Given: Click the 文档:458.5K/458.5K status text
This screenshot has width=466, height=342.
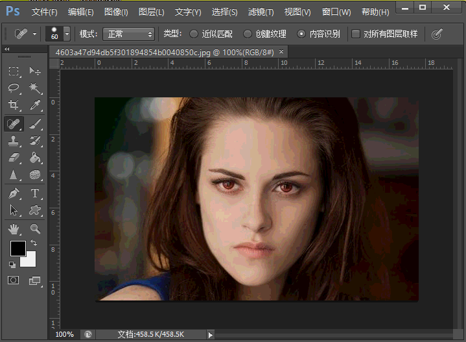Looking at the screenshot, I should [150, 335].
